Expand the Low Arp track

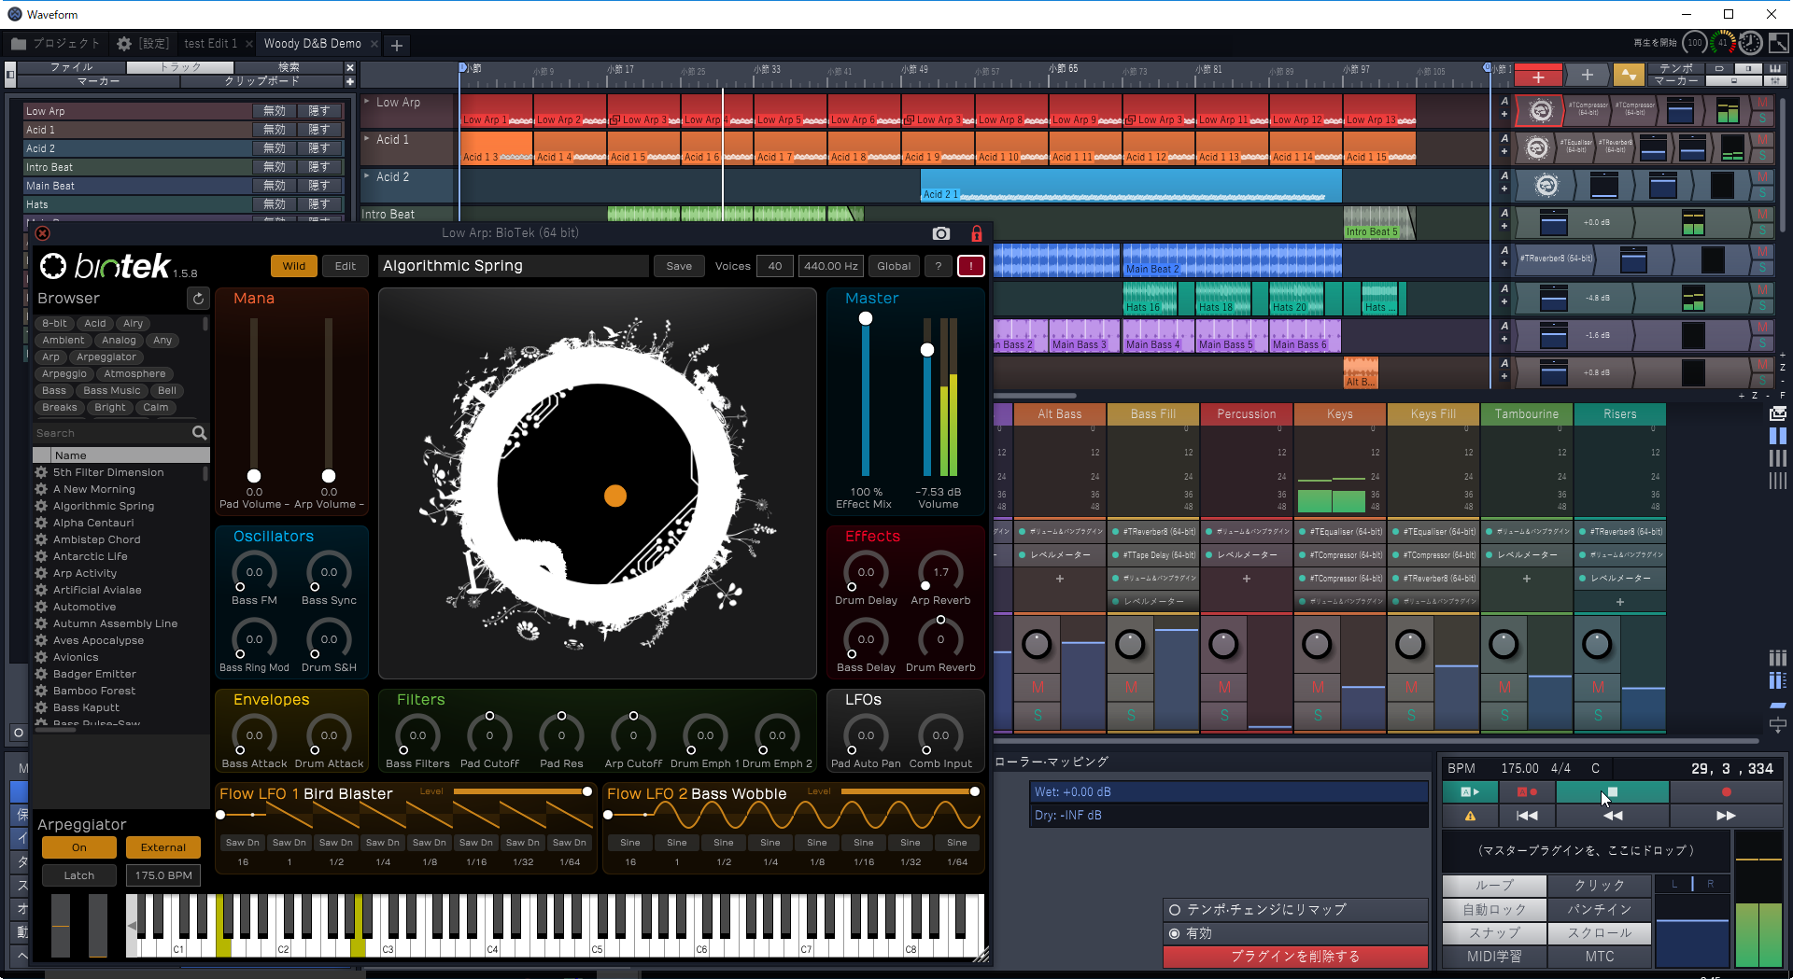point(367,102)
